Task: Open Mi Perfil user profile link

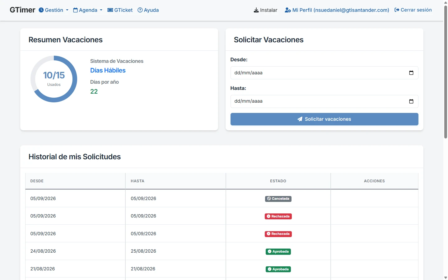Action: click(337, 10)
